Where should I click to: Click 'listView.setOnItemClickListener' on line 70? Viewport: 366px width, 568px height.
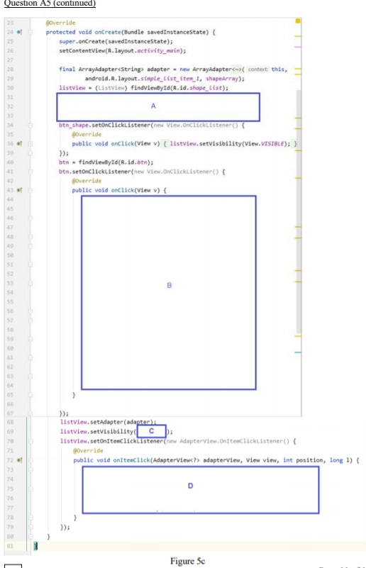[111, 441]
